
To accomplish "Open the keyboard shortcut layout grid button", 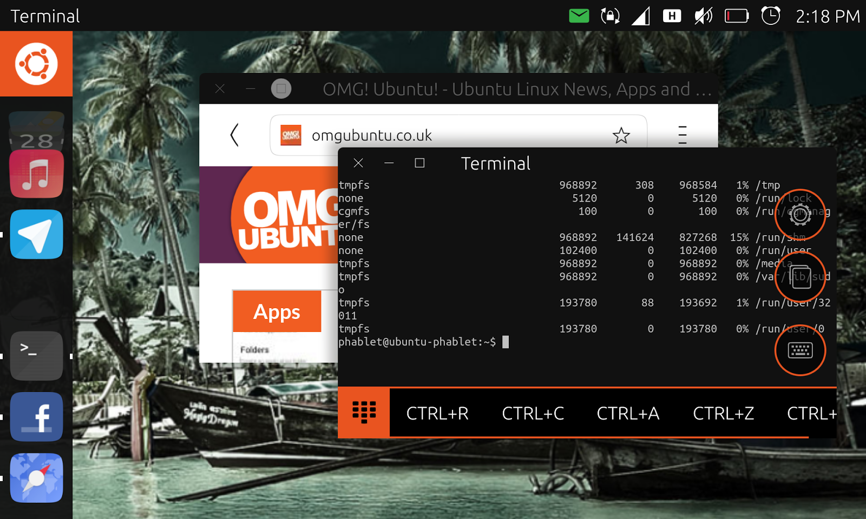I will tap(364, 412).
